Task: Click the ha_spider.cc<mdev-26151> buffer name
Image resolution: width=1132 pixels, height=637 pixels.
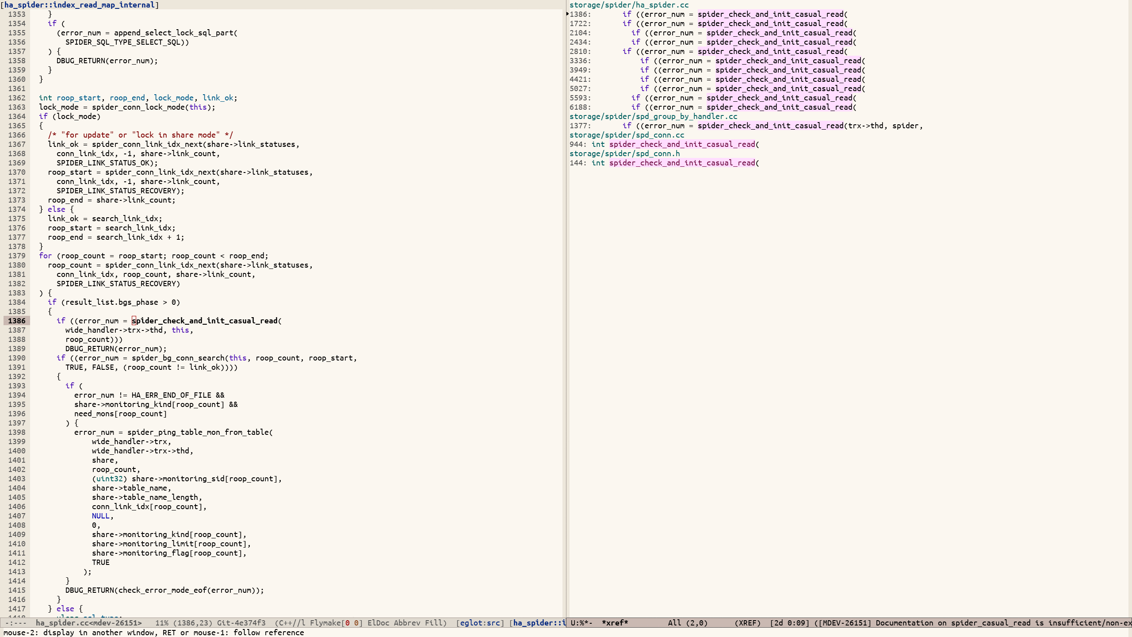Action: pyautogui.click(x=88, y=623)
